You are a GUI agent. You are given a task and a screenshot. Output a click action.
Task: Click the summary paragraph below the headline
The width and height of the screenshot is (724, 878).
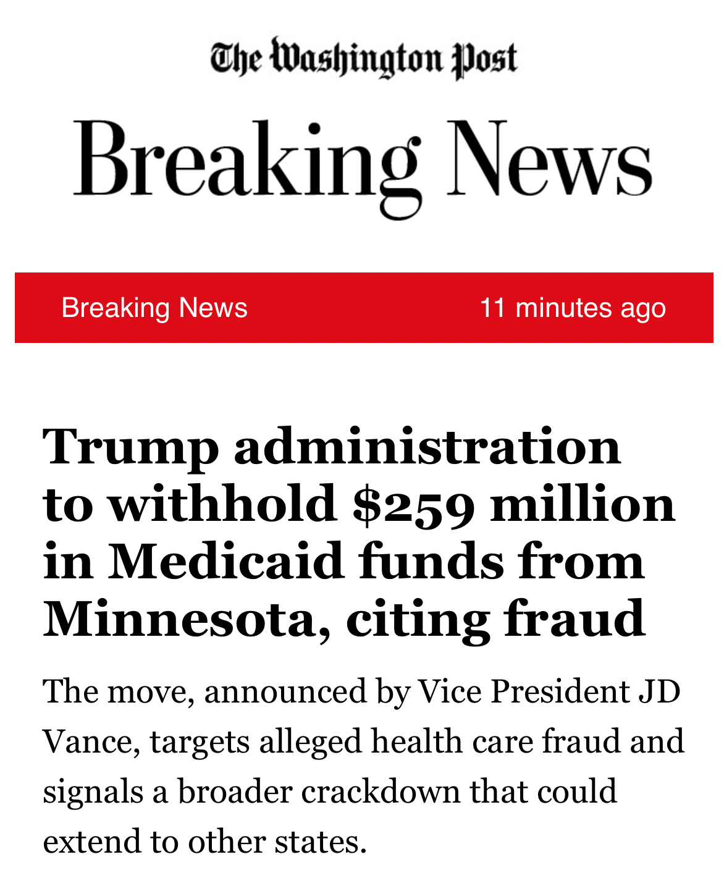tap(363, 766)
